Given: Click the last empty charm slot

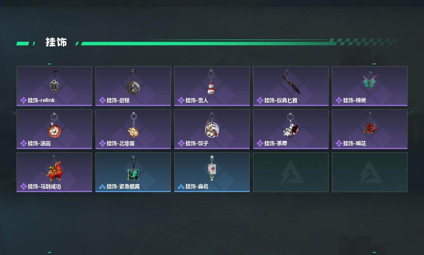Looking at the screenshot, I should 370,172.
